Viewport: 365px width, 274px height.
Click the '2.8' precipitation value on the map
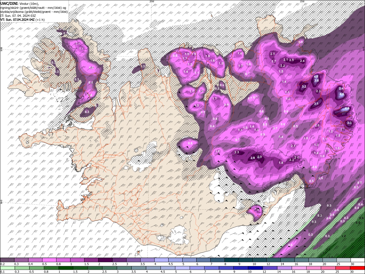252,158
